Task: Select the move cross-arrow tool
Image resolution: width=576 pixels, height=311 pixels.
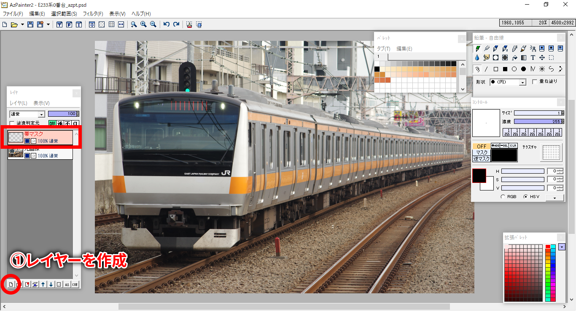Action: 542,58
